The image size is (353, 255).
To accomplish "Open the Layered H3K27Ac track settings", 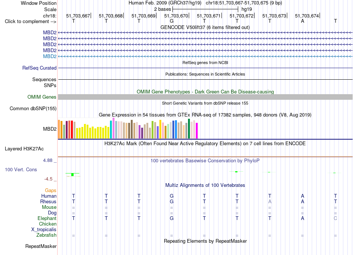I will (x=24, y=149).
